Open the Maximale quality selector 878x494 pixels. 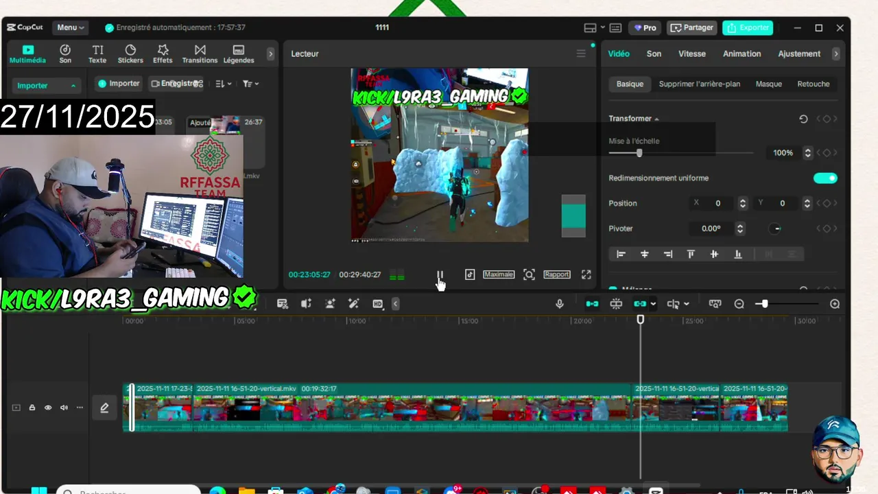coord(499,274)
